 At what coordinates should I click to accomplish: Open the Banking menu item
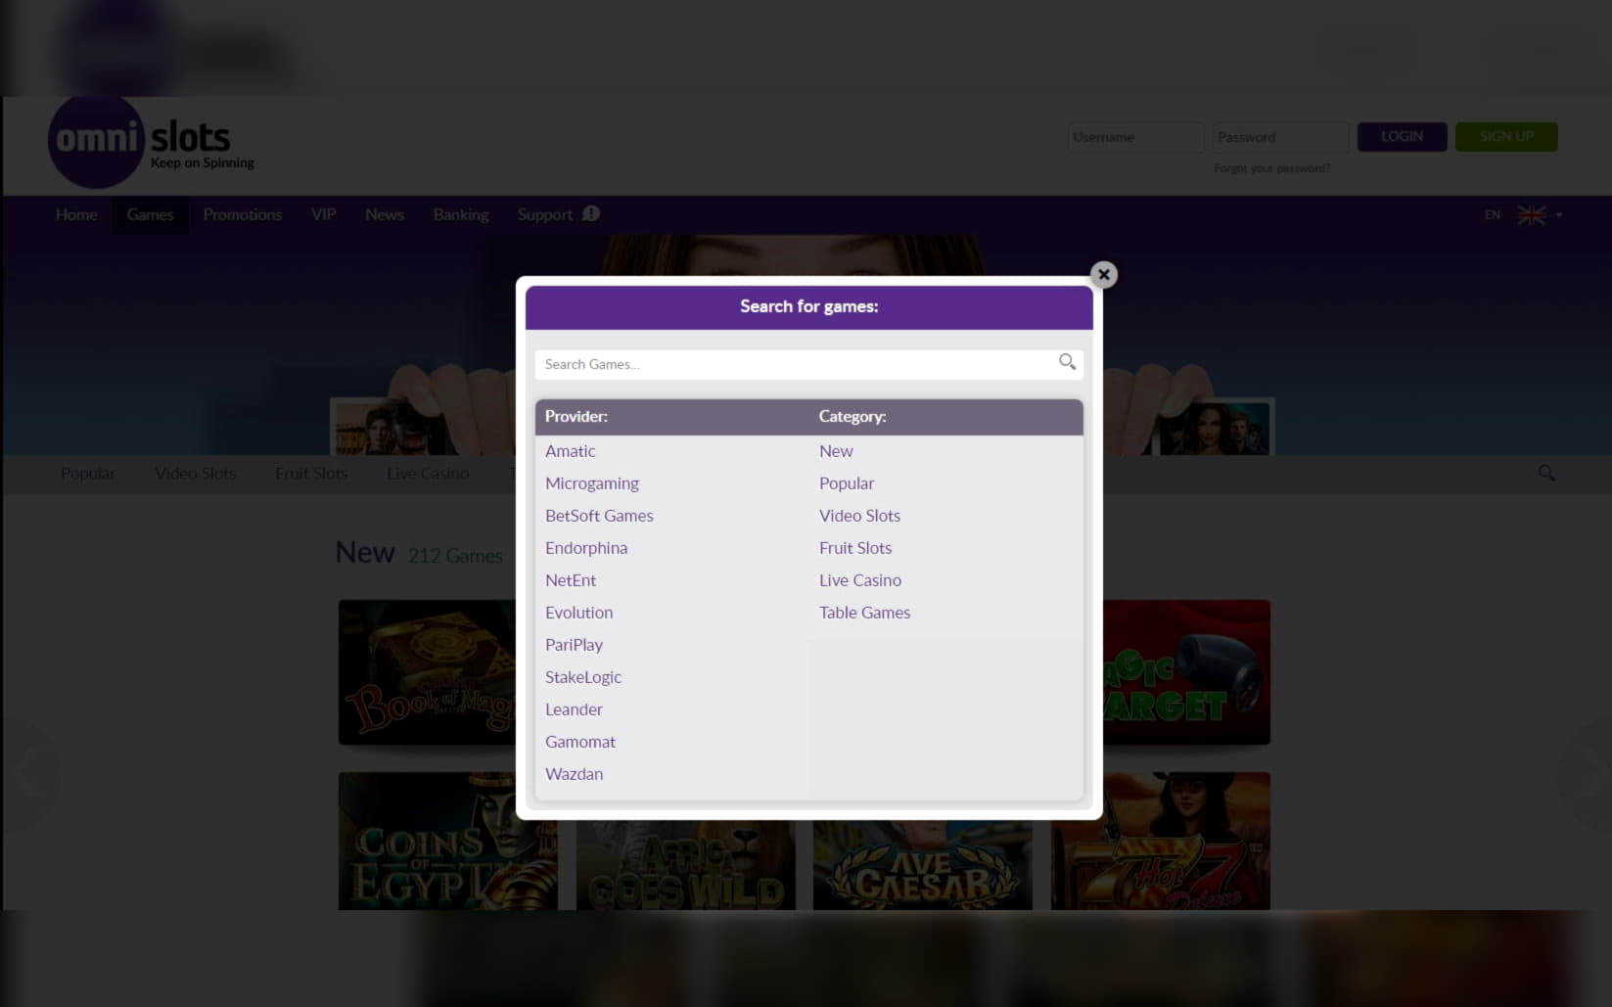(461, 214)
